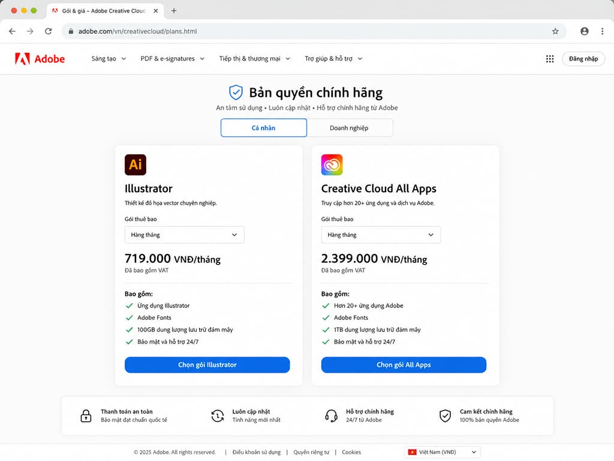Click the Bản quyền chính hãng heading
This screenshot has width=614, height=461.
click(316, 93)
